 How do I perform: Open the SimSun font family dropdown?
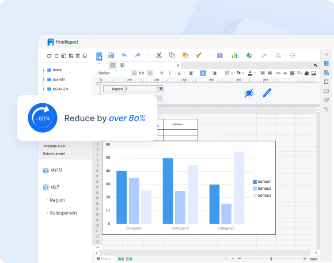point(134,73)
